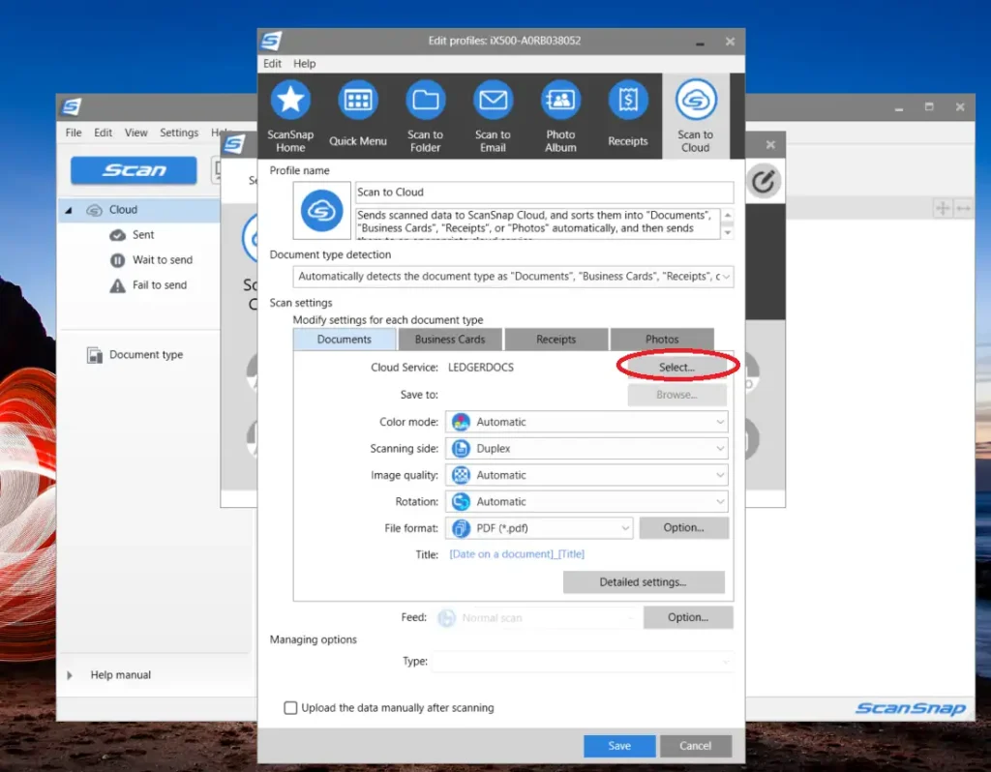Open the File format dropdown
991x772 pixels.
click(x=538, y=528)
